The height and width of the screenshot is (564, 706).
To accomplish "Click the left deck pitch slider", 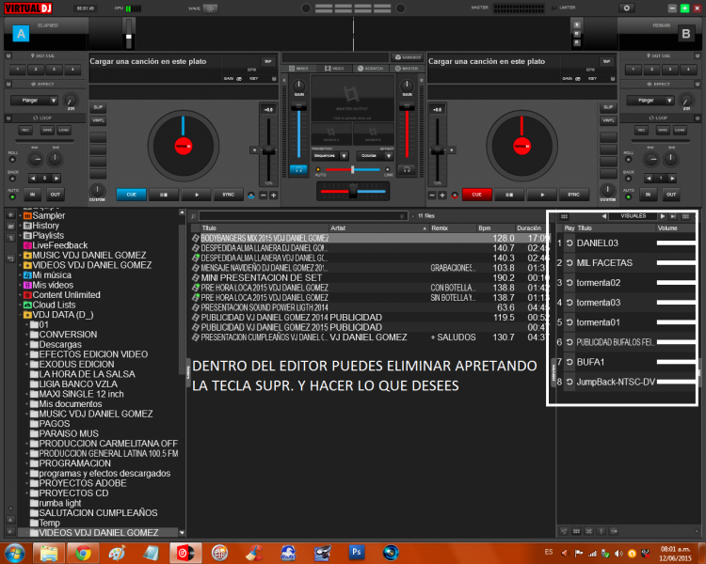I will 268,149.
